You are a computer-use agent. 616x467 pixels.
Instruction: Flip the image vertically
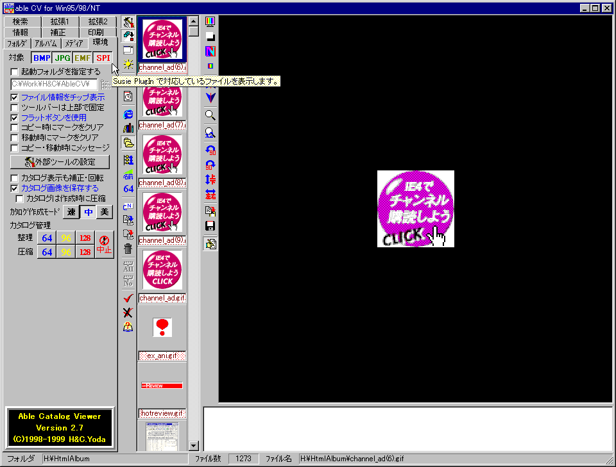click(210, 179)
